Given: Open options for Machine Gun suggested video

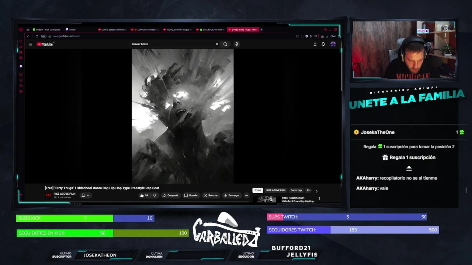Looking at the screenshot, I should point(319,198).
